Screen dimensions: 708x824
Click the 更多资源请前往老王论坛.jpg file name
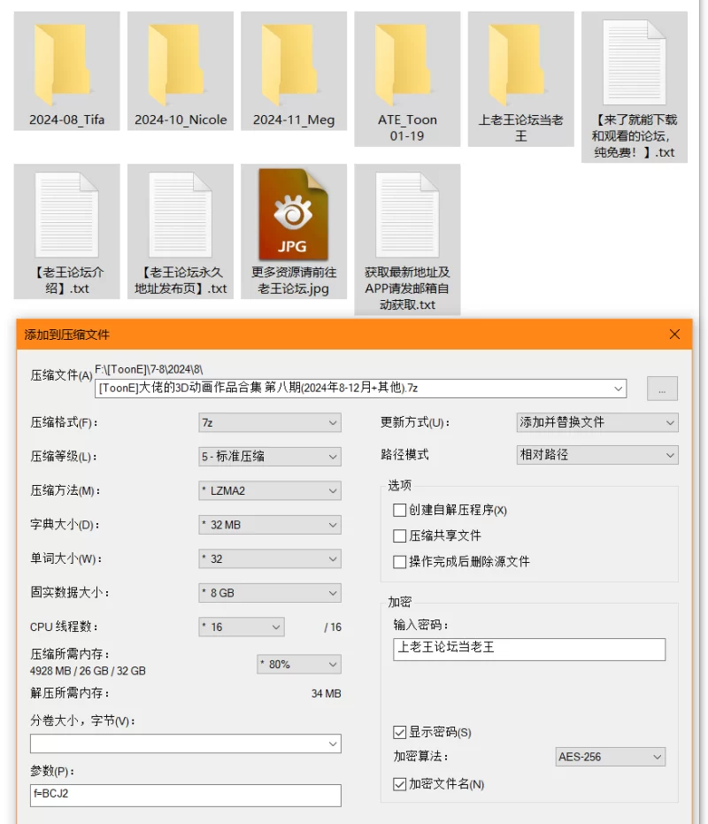coord(294,280)
